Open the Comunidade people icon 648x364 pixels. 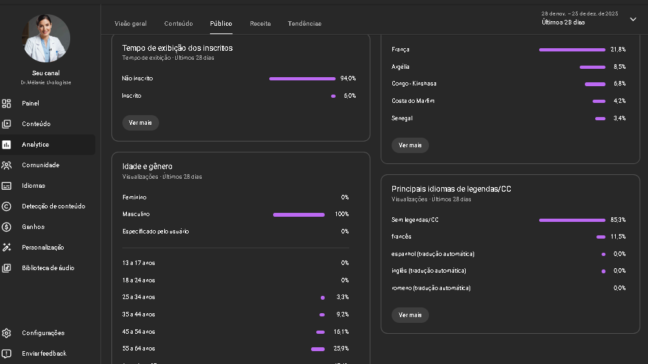(x=6, y=165)
